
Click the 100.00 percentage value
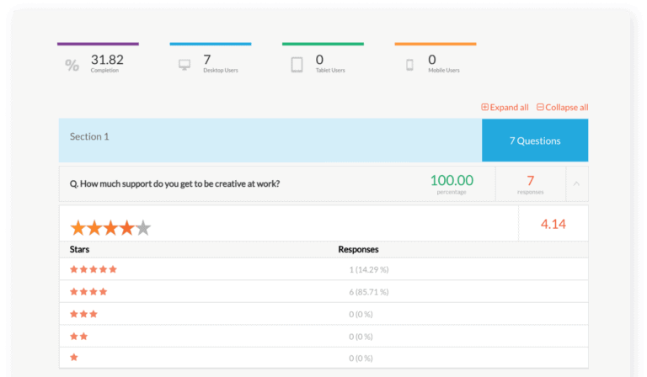click(x=452, y=180)
